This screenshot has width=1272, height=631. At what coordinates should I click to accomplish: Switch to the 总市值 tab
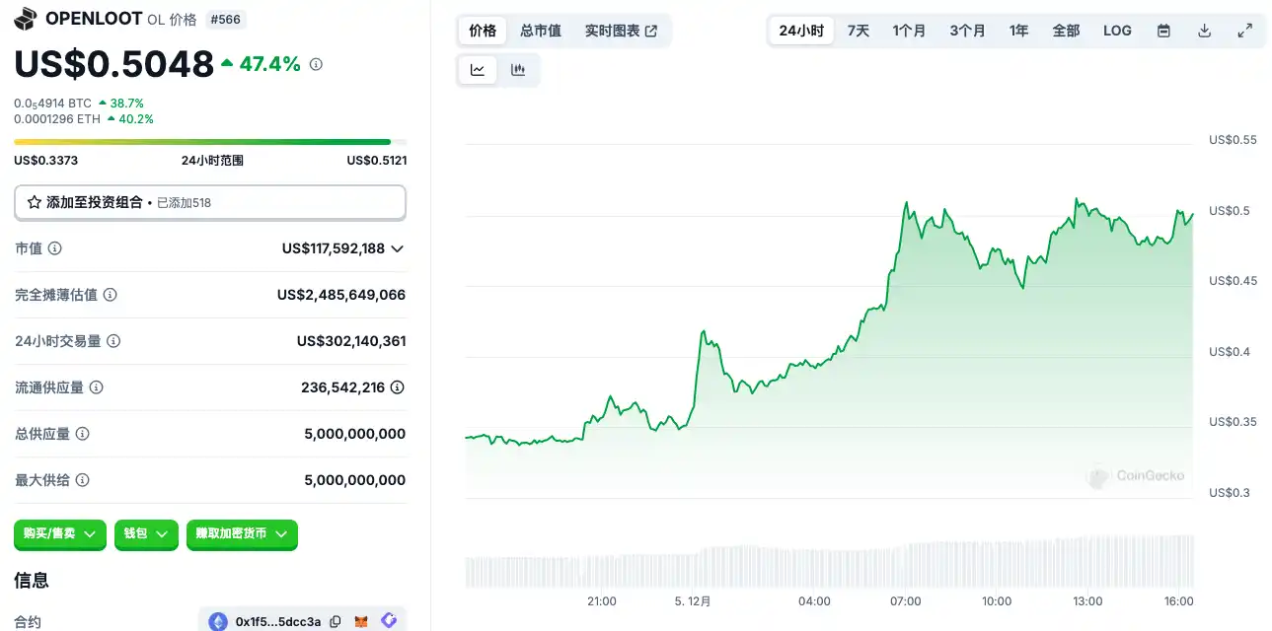tap(541, 31)
